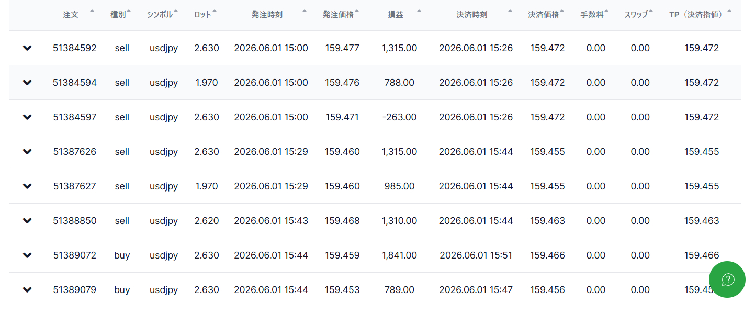Expand order 51387626 row chevron
The image size is (755, 314).
click(x=27, y=152)
